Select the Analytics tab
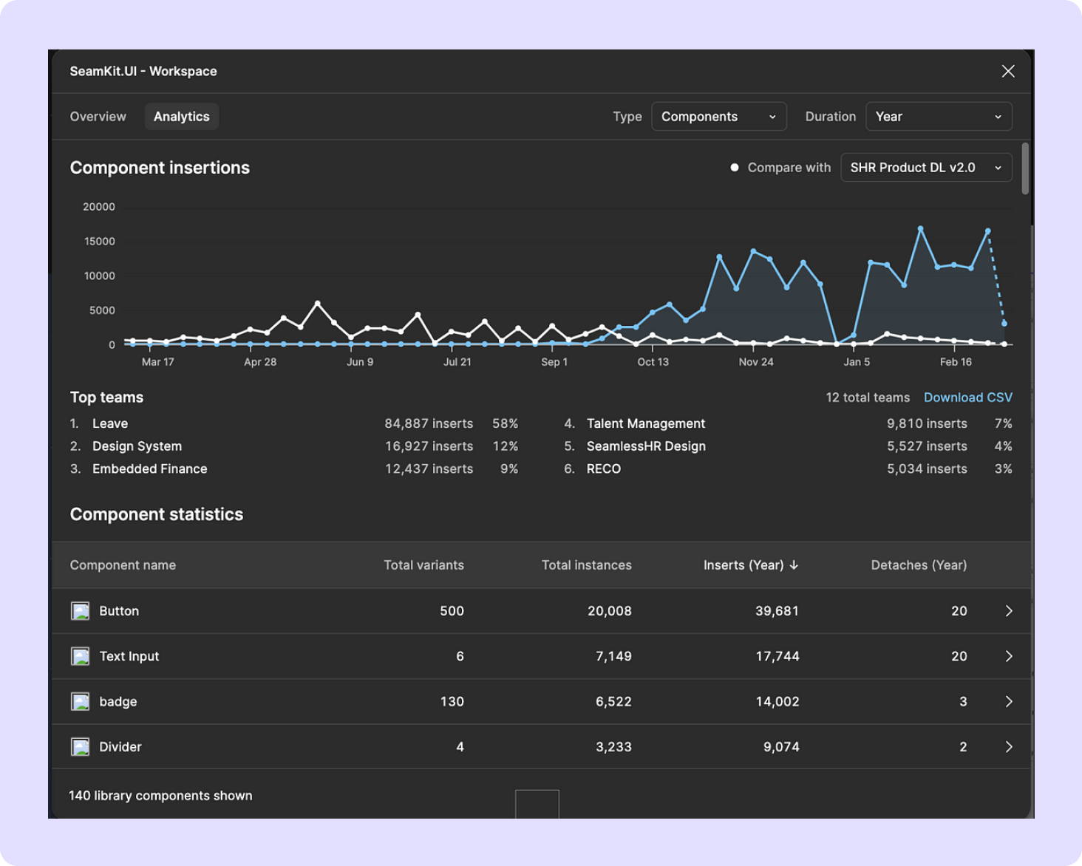This screenshot has width=1082, height=866. 182,117
